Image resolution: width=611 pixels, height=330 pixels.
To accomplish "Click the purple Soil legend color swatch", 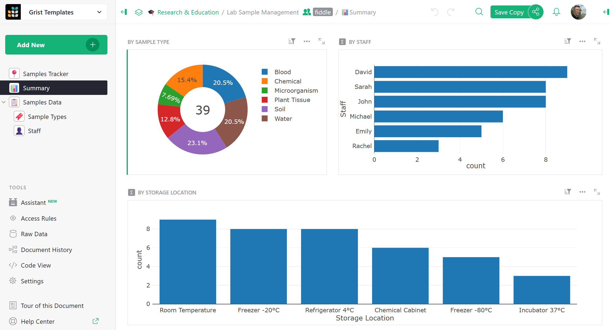I will [265, 109].
